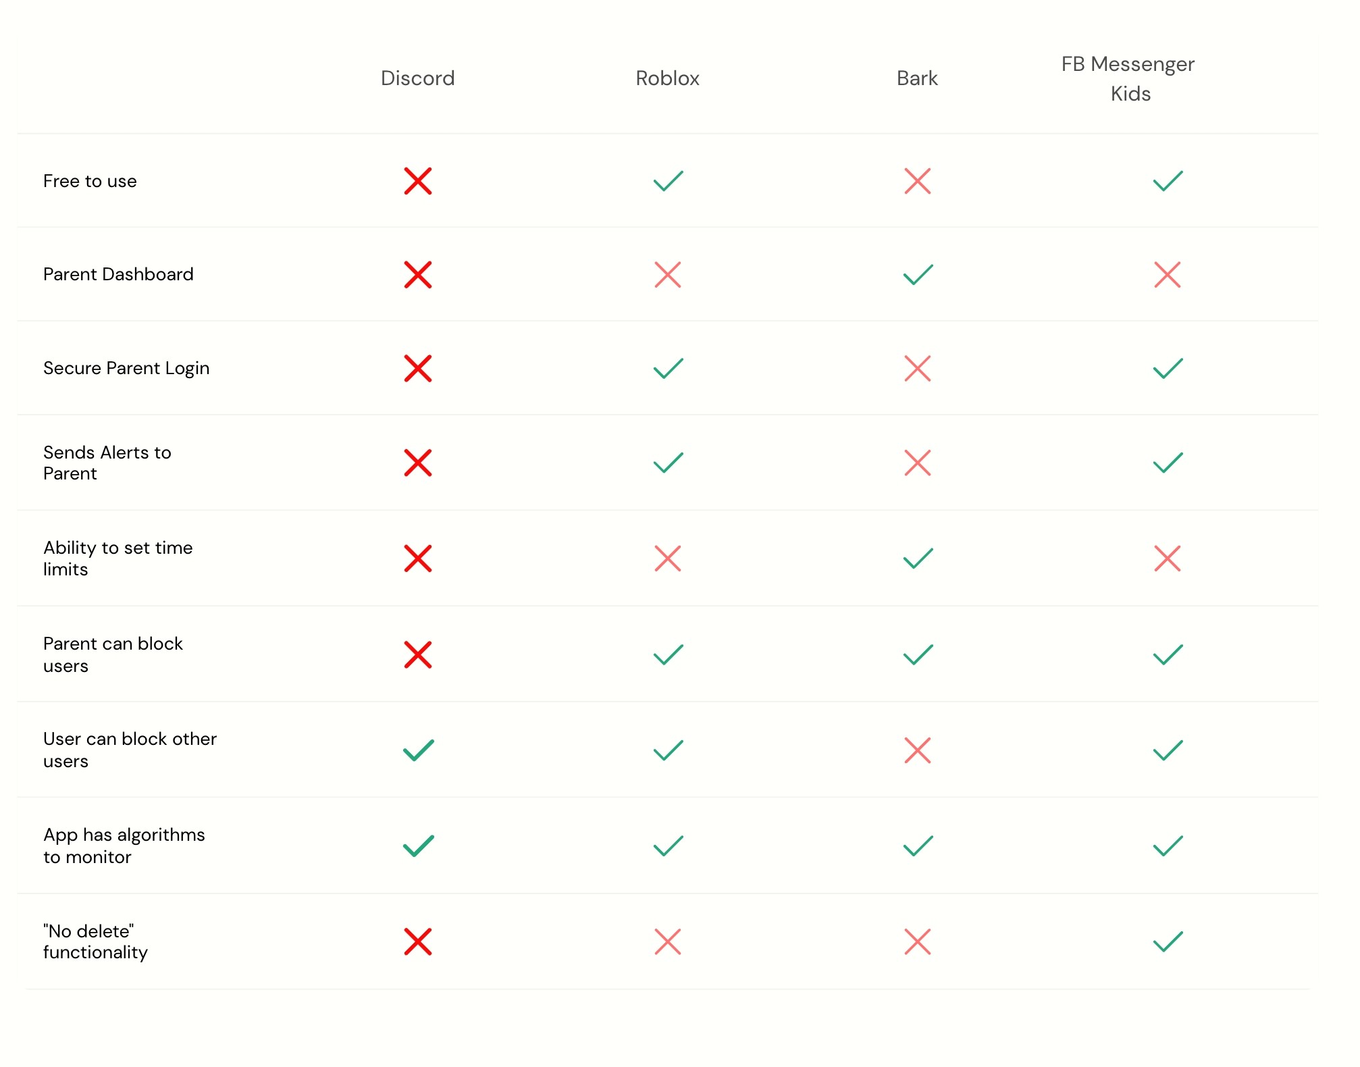The width and height of the screenshot is (1360, 1067).
Task: Select the FB Messenger Kids column header
Action: tap(1128, 78)
